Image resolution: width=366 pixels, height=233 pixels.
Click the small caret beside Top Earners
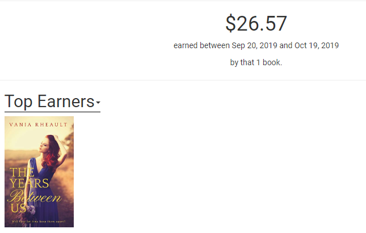click(98, 103)
